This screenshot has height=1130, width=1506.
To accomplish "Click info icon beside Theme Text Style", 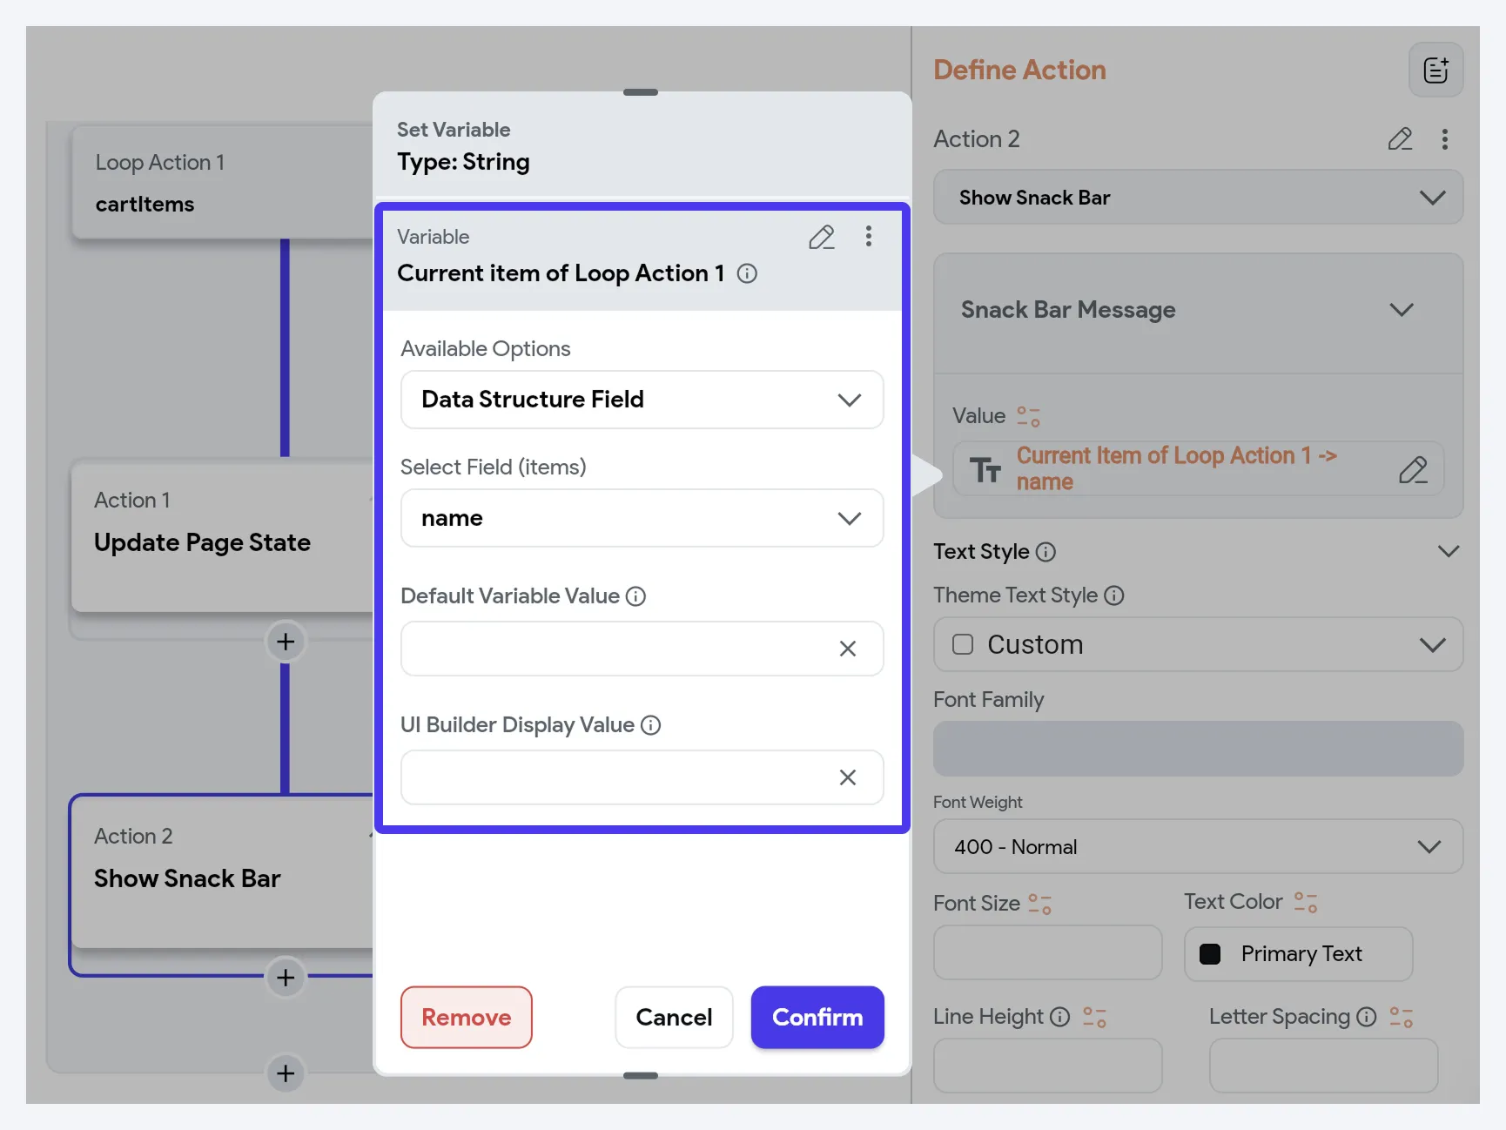I will 1114,595.
